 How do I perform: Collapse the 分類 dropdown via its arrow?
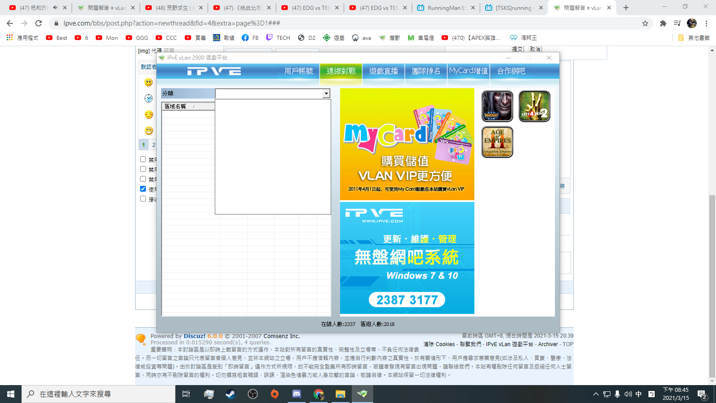coord(326,94)
